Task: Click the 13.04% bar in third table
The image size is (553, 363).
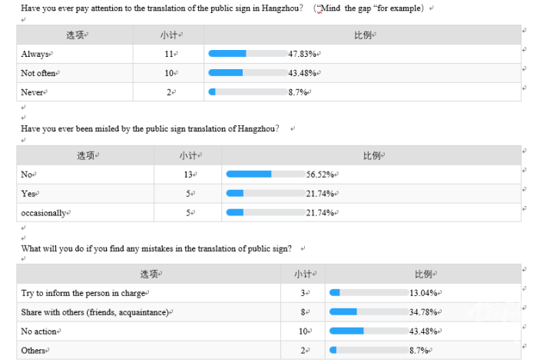Action: [x=369, y=292]
